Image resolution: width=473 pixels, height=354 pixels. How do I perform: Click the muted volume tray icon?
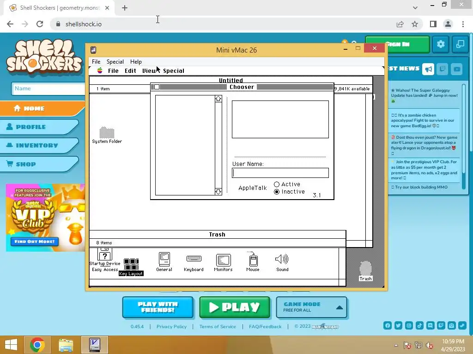tap(429, 345)
